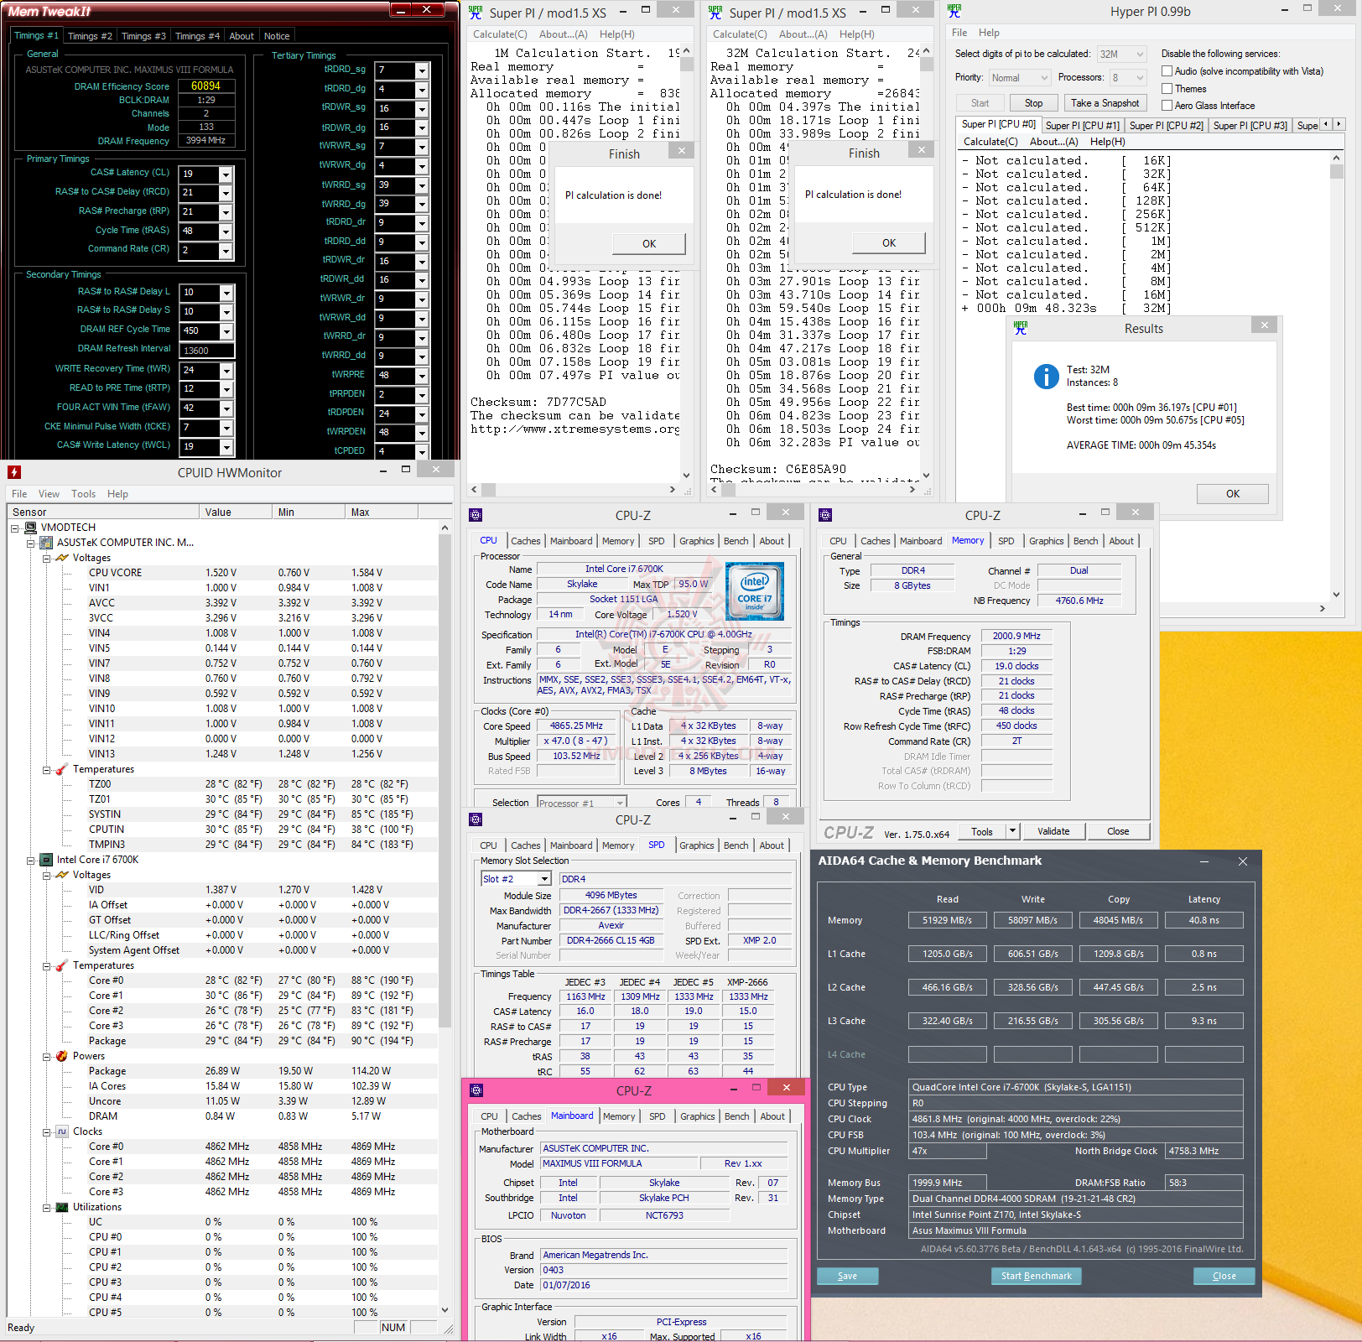Click the CPU-Z icon in the Memory tab window
The image size is (1362, 1342).
pyautogui.click(x=825, y=515)
